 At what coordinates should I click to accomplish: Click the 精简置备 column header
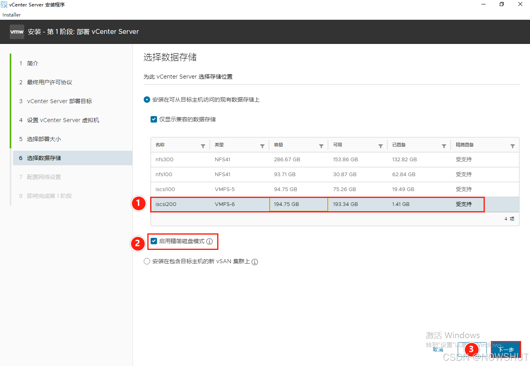pos(465,145)
